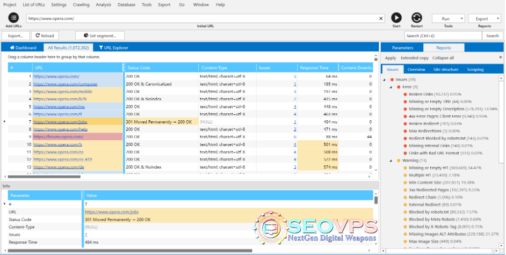This screenshot has width=506, height=255.
Task: Collapse the Issues (49) tree node
Action: (385, 79)
